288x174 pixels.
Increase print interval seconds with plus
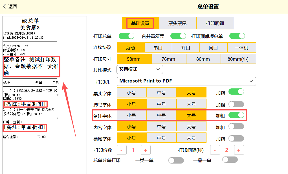239,150
